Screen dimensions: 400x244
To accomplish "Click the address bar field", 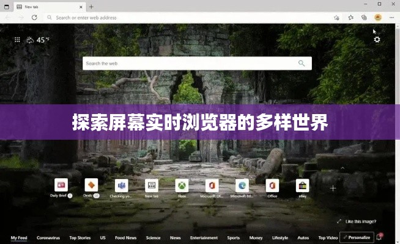I will coord(183,18).
